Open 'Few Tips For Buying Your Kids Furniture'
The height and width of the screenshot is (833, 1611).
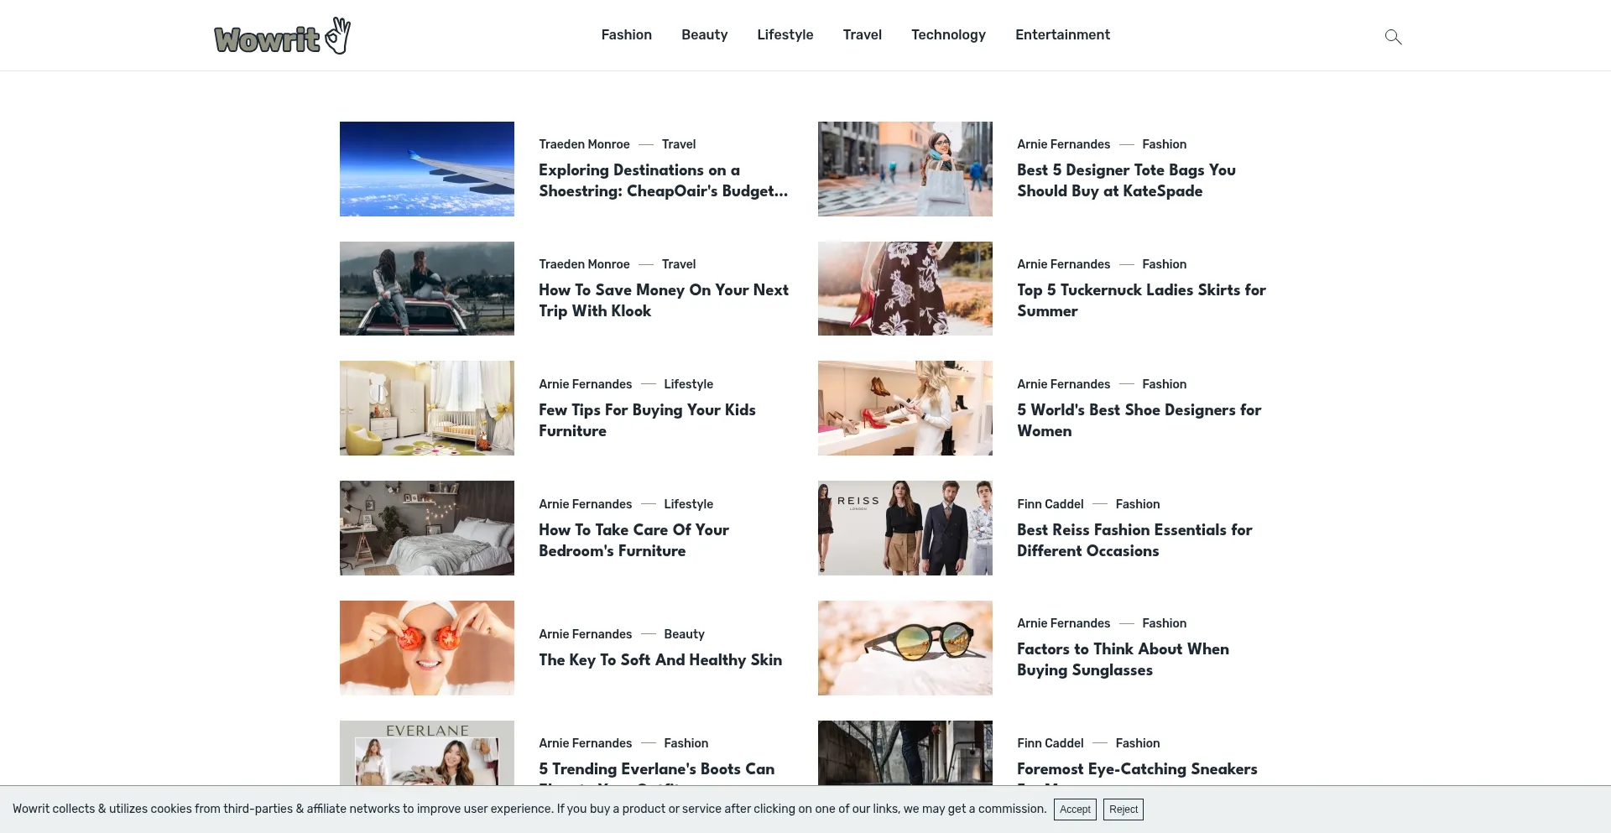coord(647,420)
